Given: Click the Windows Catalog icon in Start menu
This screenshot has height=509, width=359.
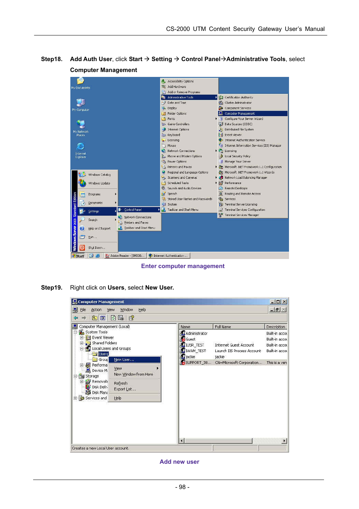Looking at the screenshot, I should pyautogui.click(x=82, y=175).
